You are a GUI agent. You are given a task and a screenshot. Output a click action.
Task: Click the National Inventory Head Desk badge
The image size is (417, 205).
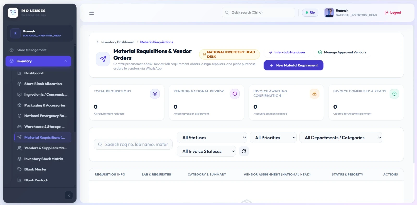[x=229, y=54]
